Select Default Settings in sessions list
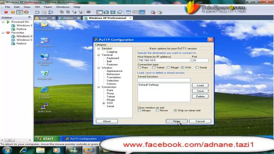274x154 pixels. click(149, 85)
